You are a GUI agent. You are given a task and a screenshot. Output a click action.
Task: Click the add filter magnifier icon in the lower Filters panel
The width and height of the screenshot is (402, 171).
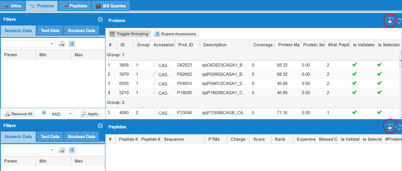click(x=62, y=150)
